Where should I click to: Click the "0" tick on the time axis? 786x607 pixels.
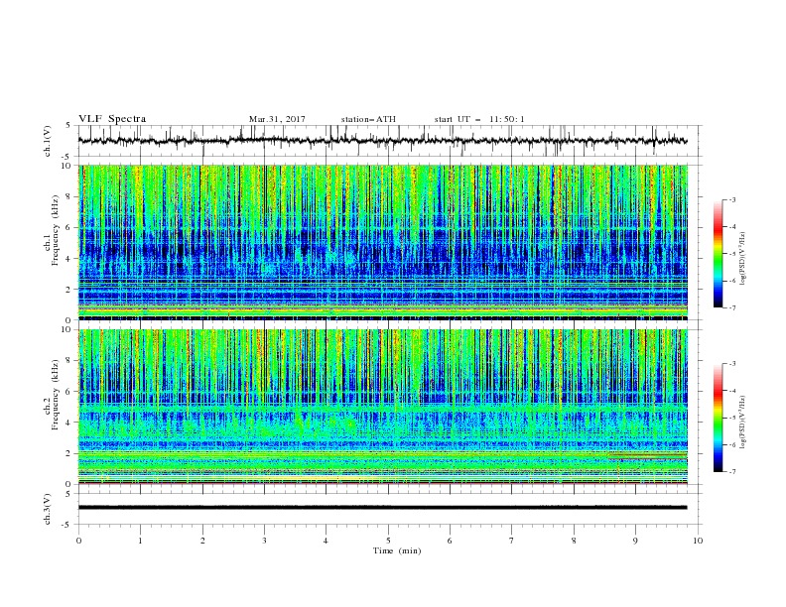click(78, 541)
